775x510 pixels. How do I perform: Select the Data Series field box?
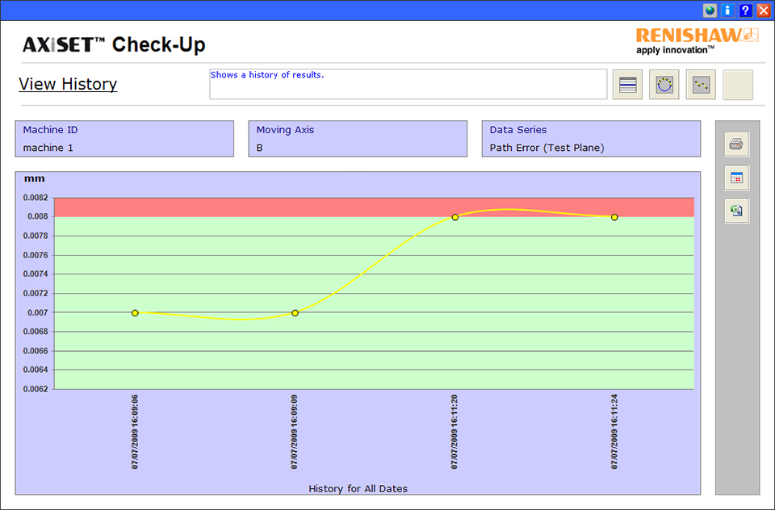click(591, 139)
